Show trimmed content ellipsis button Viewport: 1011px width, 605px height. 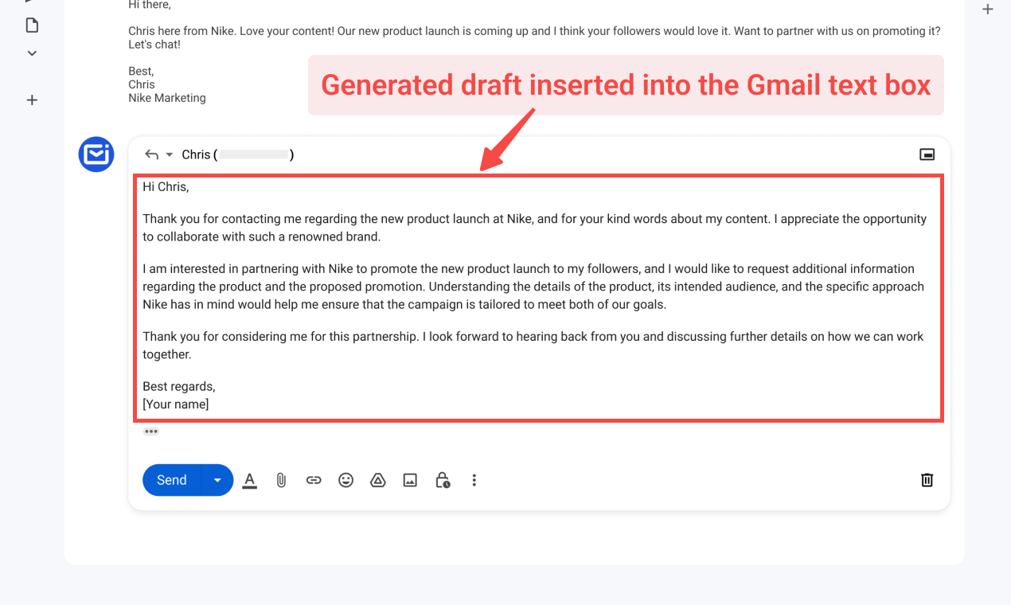[x=151, y=431]
